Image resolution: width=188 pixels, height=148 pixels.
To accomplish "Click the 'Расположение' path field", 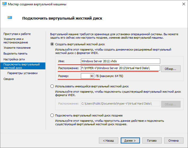I will coord(120,69).
